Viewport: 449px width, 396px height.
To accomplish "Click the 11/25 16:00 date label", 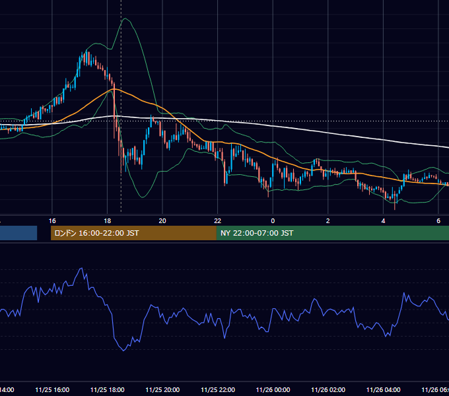I will pyautogui.click(x=52, y=389).
